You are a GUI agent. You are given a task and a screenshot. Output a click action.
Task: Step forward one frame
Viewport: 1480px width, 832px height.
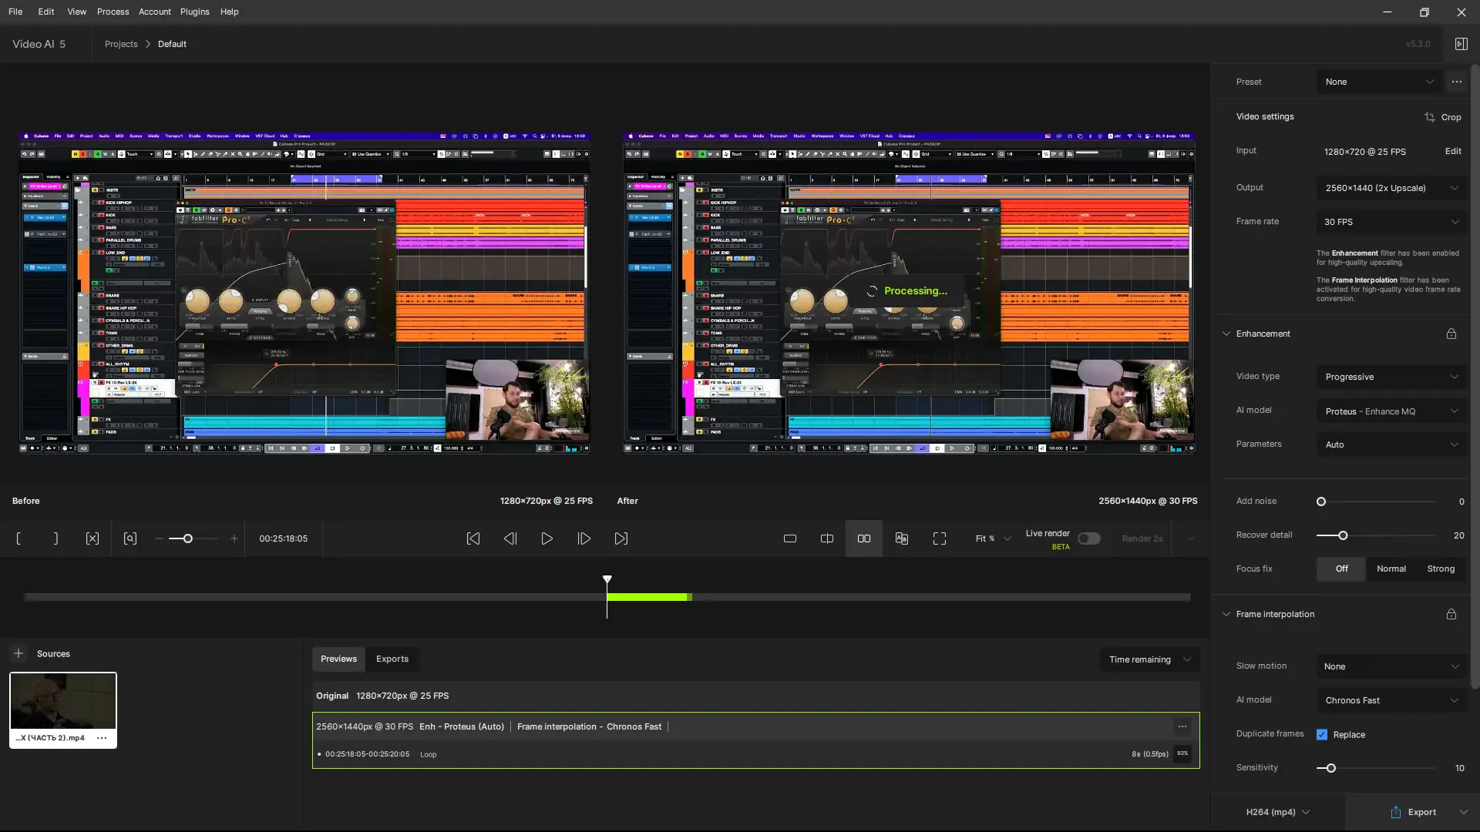584,538
